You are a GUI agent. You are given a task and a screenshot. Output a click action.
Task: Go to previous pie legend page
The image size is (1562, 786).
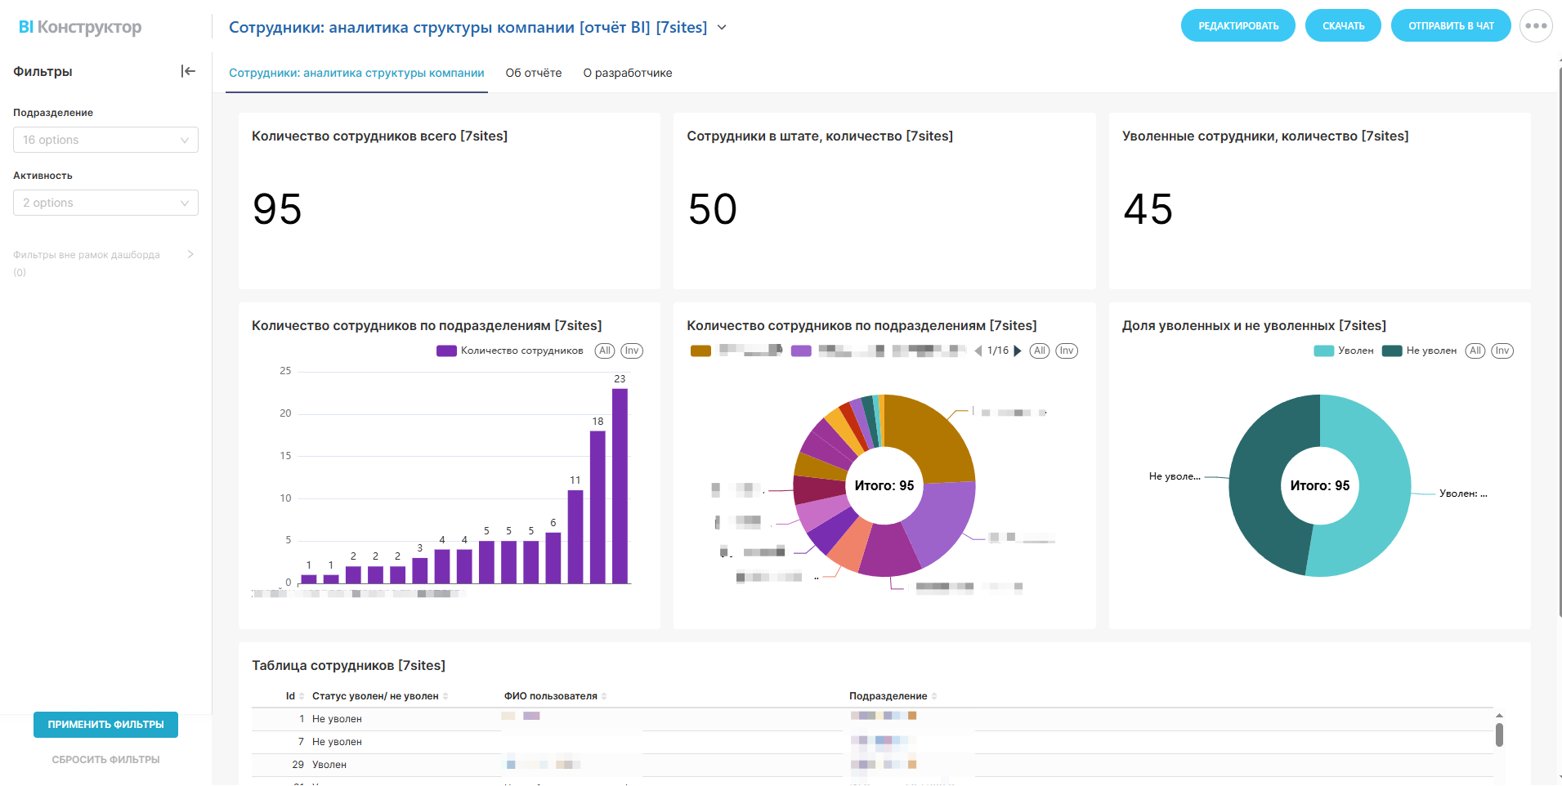click(x=978, y=351)
